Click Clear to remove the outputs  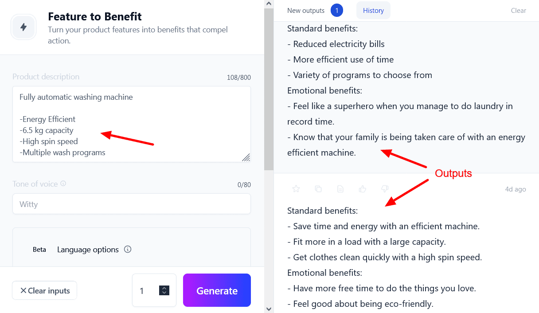coord(518,11)
